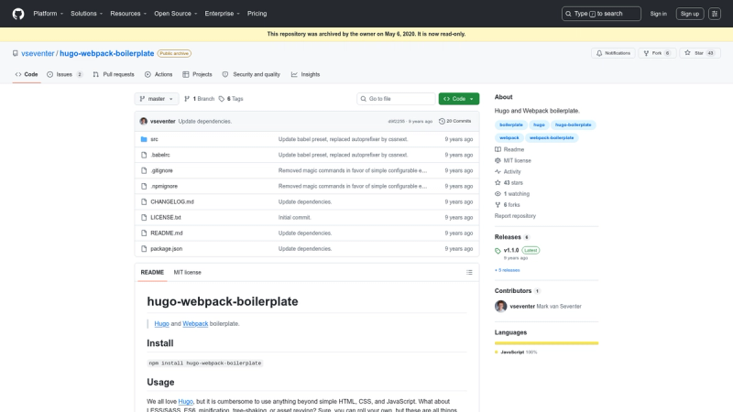Screen dimensions: 733x412
Task: Switch to the Code tab
Action: pos(27,74)
